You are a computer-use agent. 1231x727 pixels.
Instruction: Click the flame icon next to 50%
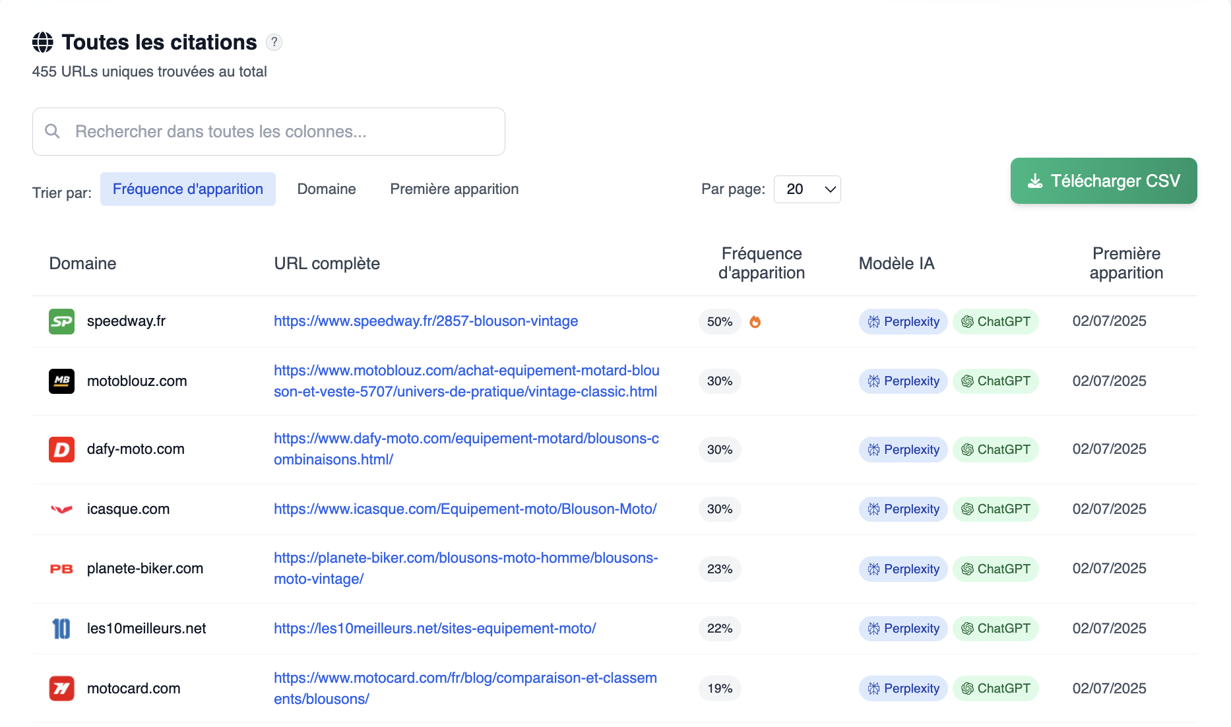pos(755,322)
